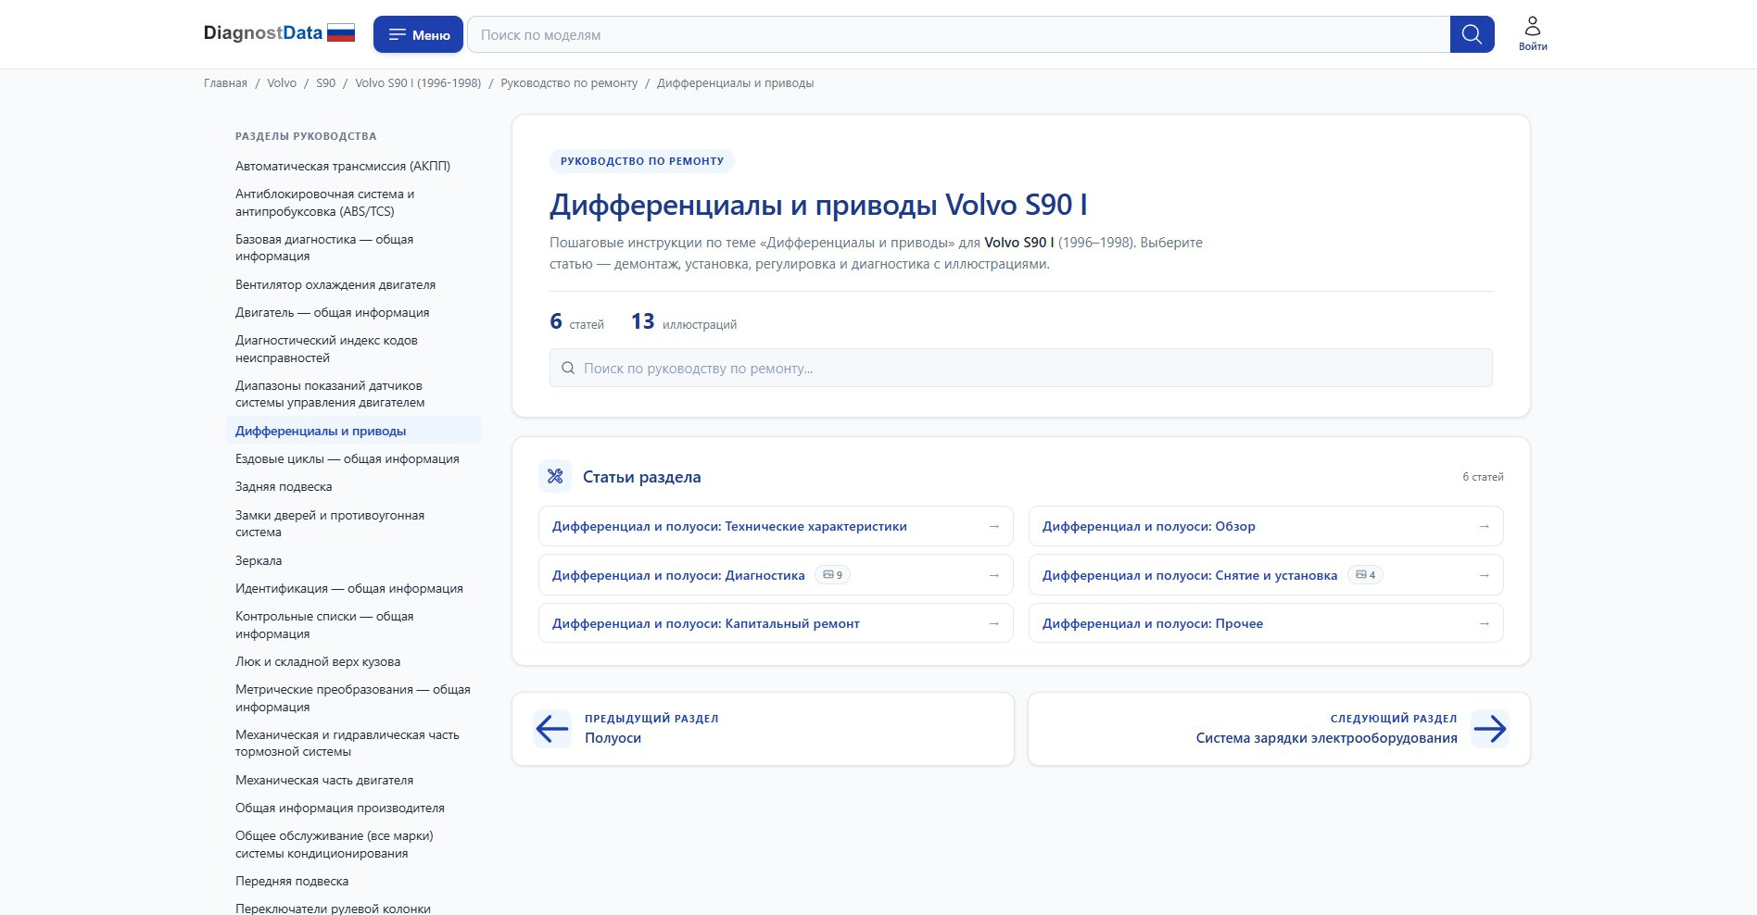The height and width of the screenshot is (915, 1757).
Task: Click arrow on Прочее row
Action: pos(1484,623)
